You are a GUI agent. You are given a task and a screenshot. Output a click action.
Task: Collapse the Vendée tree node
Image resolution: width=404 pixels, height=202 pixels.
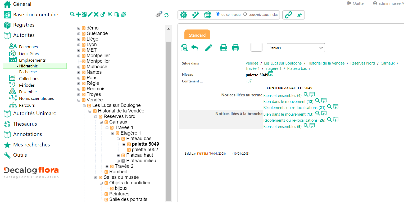(x=79, y=100)
